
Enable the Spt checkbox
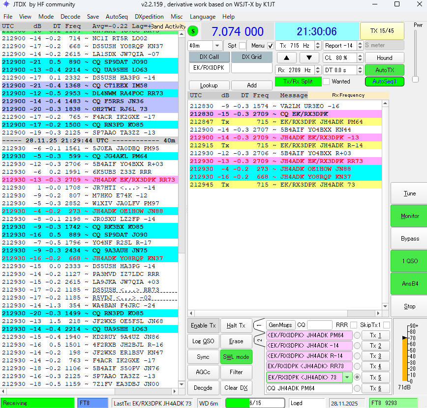click(243, 46)
